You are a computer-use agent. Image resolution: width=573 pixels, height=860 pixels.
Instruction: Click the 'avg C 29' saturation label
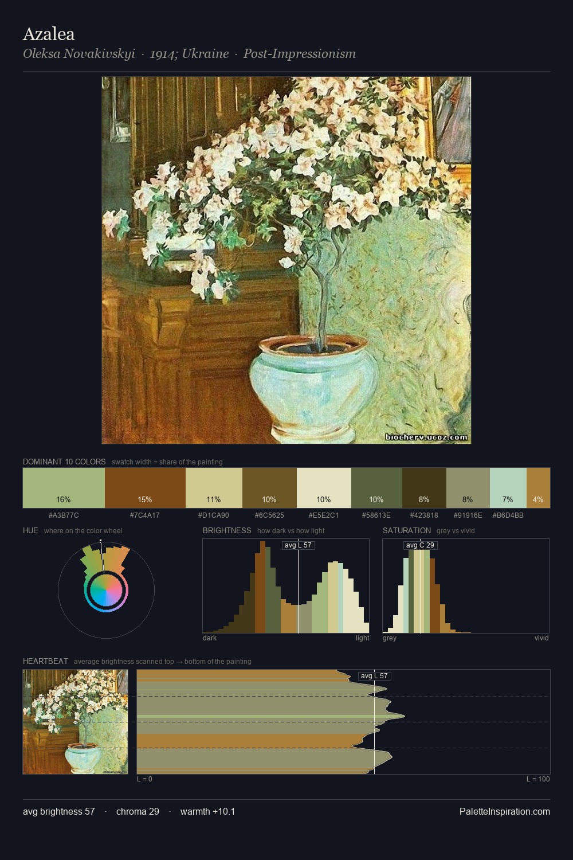[420, 545]
